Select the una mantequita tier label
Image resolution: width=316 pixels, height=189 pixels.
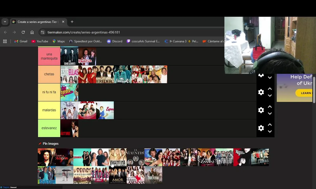(x=49, y=56)
